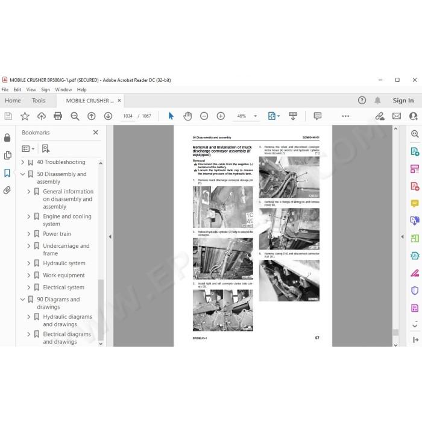Show security settings via the padlock icon

pyautogui.click(x=7, y=137)
